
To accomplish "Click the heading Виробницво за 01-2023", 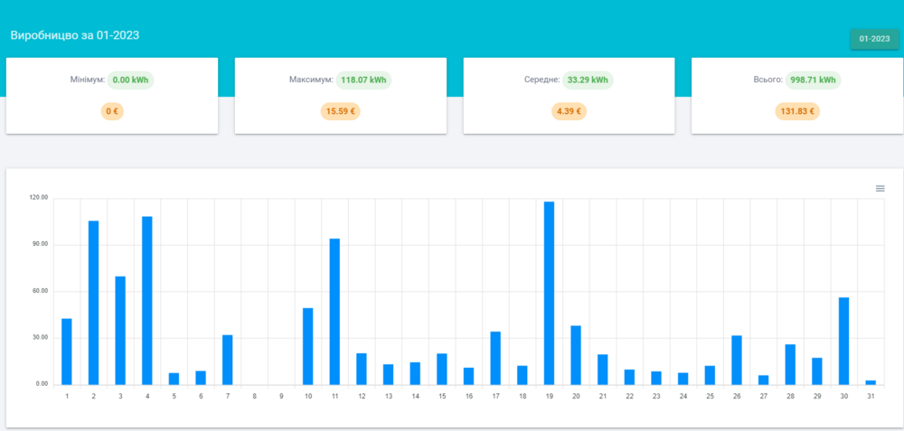I will coord(75,35).
